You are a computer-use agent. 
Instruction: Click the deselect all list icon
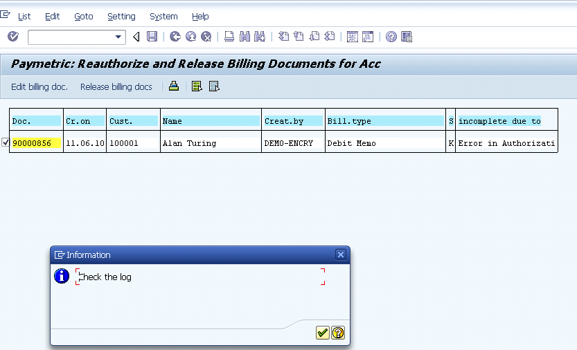pyautogui.click(x=214, y=86)
